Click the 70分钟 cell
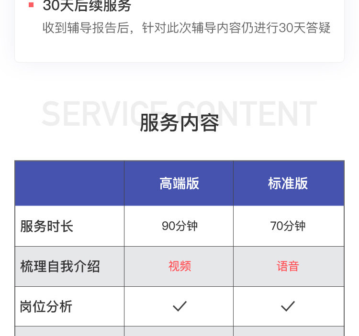 pyautogui.click(x=288, y=226)
